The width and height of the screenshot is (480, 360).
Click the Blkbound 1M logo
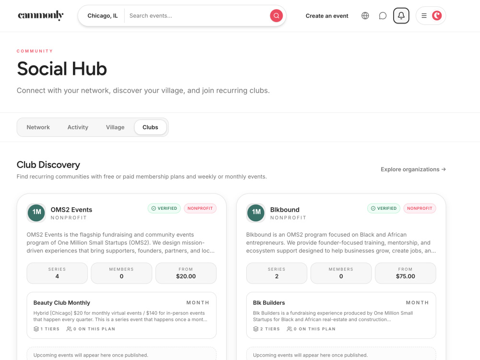click(256, 213)
